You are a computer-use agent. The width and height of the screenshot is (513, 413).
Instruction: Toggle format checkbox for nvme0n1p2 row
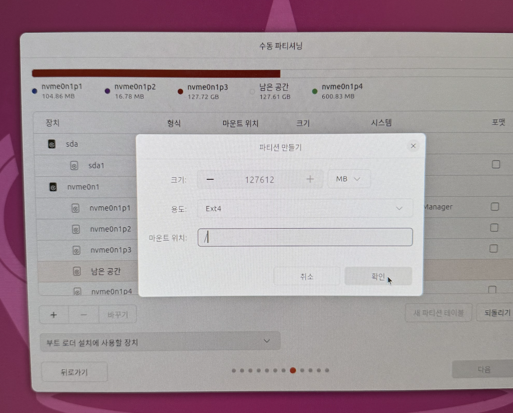tap(494, 227)
